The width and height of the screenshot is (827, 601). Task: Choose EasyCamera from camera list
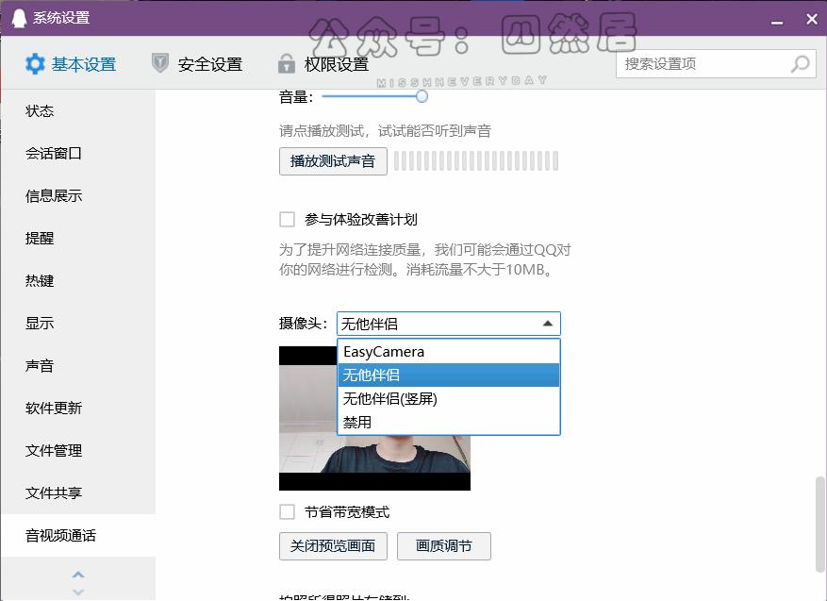448,351
